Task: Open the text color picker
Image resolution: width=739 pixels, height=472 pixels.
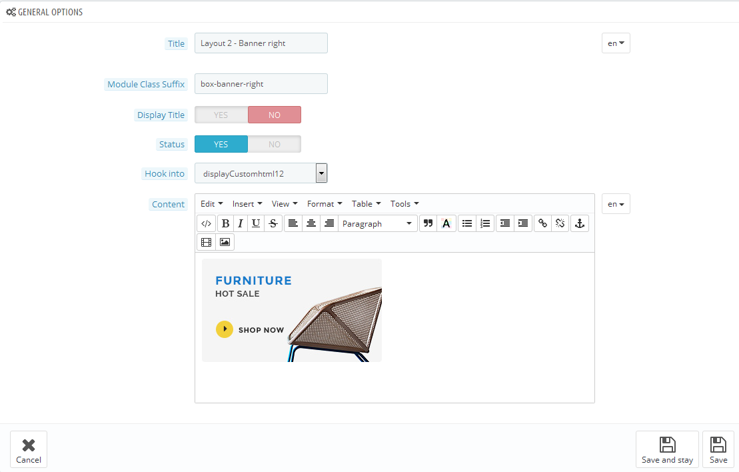Action: point(446,223)
